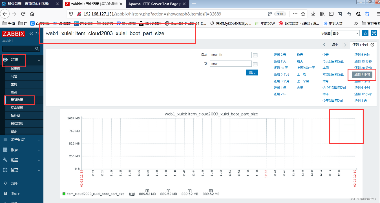380x203 pixels.
Task: Expand the 管理 sidebar section
Action: [22, 170]
